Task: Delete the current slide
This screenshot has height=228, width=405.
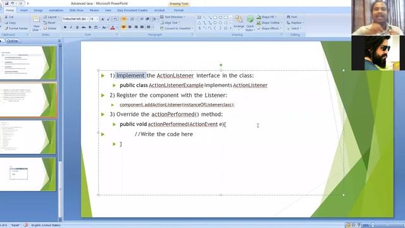Action: click(50, 28)
